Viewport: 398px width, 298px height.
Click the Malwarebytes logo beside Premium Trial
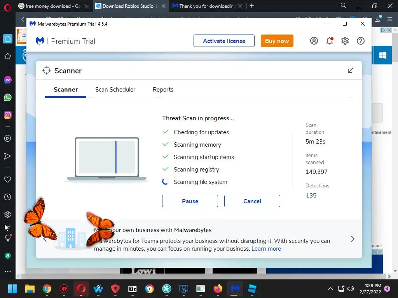(40, 41)
